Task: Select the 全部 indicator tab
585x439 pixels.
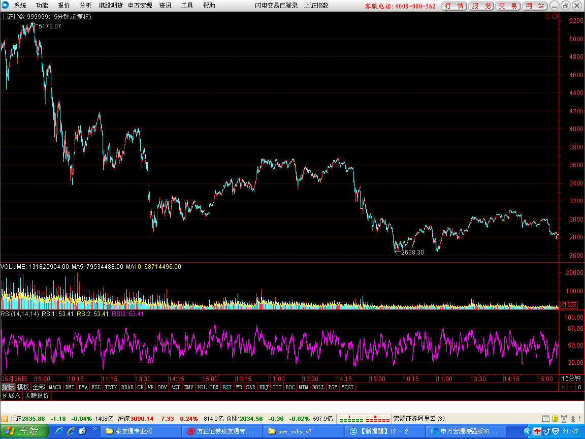Action: pyautogui.click(x=39, y=387)
